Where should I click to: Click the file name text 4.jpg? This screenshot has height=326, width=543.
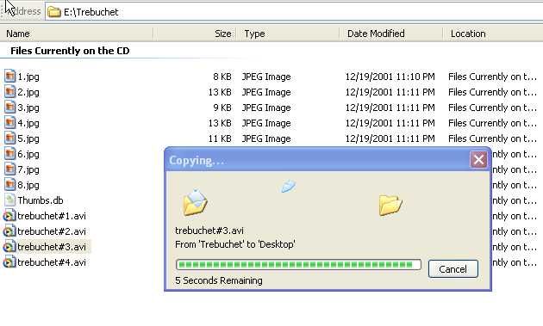28,123
